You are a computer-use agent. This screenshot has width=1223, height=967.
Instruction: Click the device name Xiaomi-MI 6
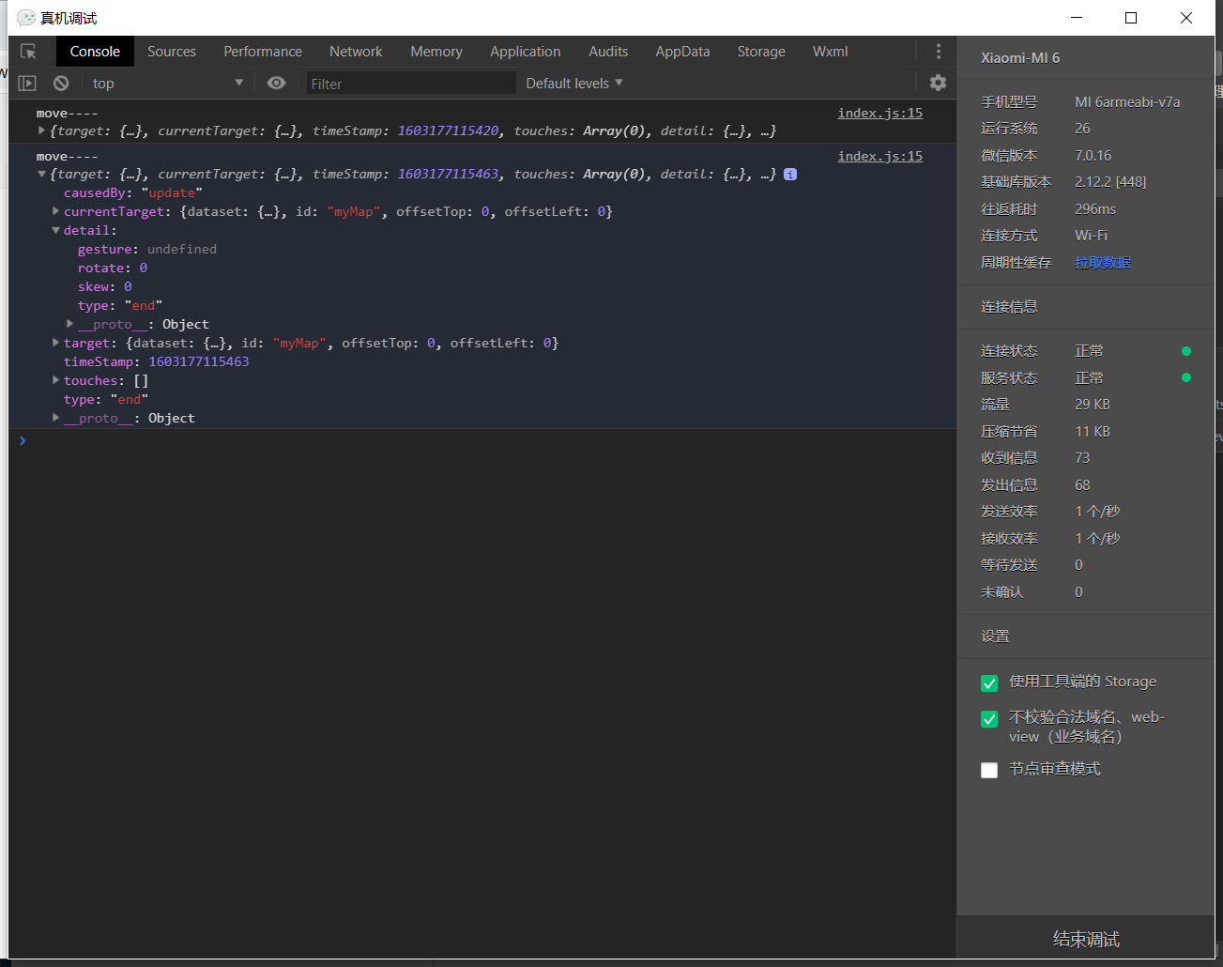click(1020, 57)
